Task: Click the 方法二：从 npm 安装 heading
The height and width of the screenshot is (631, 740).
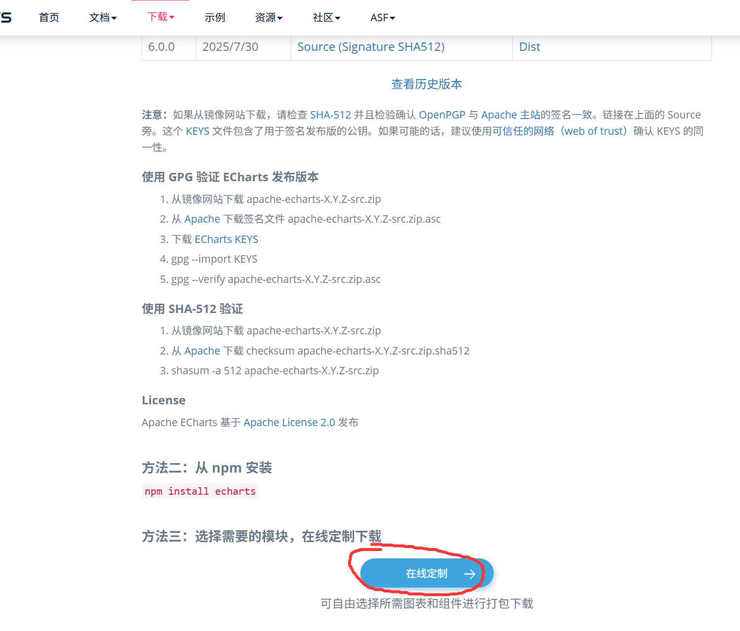Action: coord(207,468)
